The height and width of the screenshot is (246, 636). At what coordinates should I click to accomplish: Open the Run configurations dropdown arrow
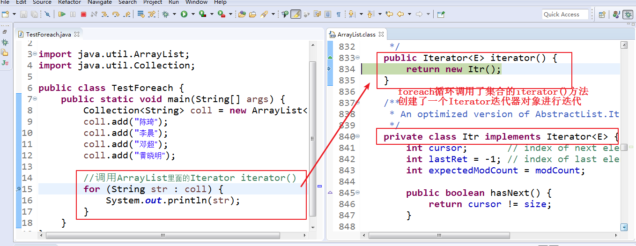[192, 15]
